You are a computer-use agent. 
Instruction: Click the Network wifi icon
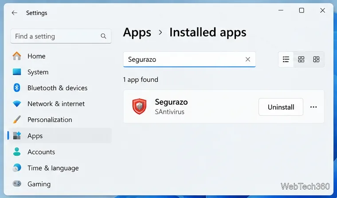17,104
